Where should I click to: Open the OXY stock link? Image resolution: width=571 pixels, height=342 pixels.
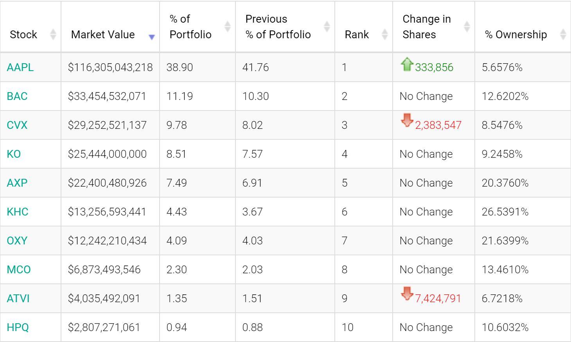17,240
